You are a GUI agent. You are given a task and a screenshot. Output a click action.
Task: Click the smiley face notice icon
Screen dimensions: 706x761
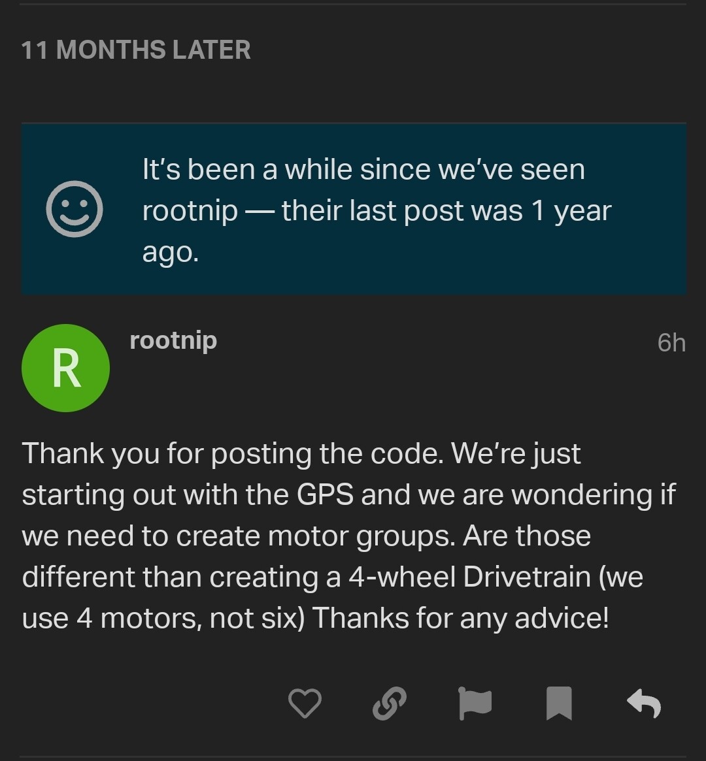coord(75,208)
